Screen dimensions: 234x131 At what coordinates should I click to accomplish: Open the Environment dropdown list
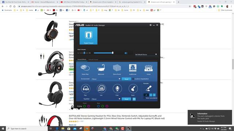(106, 79)
